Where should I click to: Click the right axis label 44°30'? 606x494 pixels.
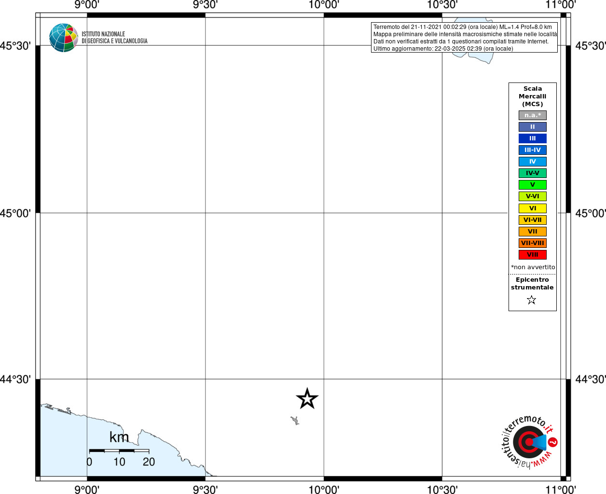coord(591,379)
